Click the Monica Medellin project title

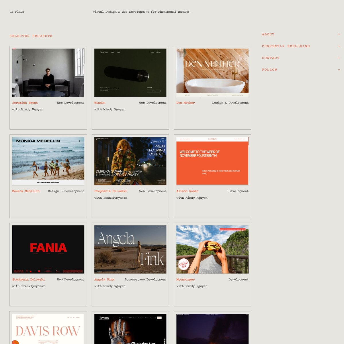26,191
